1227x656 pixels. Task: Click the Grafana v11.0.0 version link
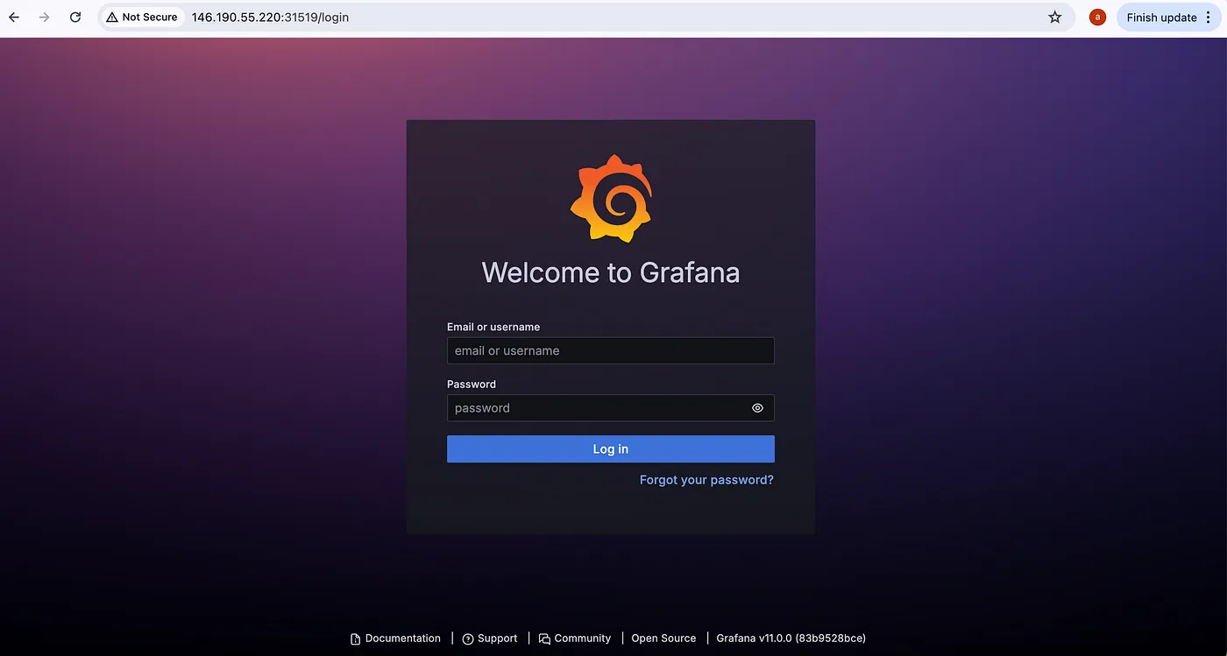pos(791,638)
